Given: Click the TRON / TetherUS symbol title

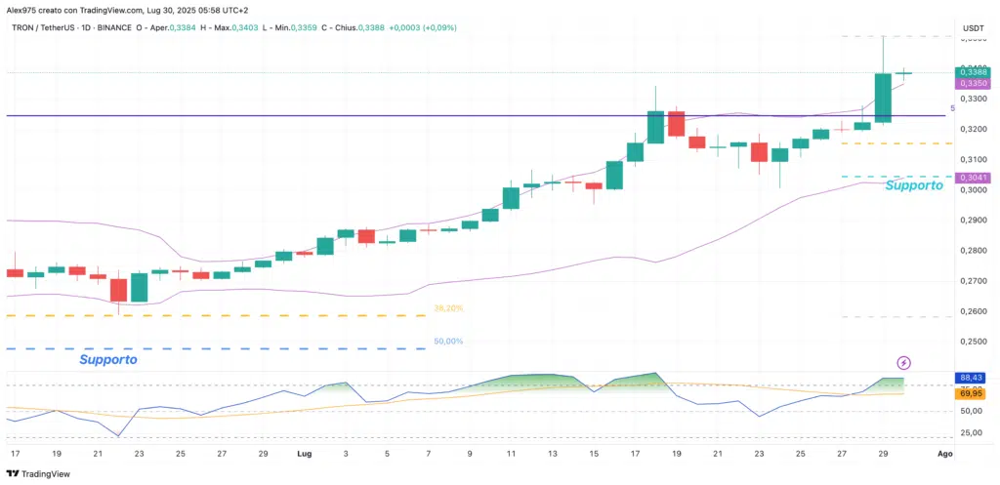Looking at the screenshot, I should [x=49, y=27].
